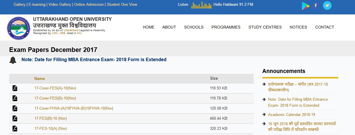Click the radio equalizer audio icon
Screen dimensions: 355x135
click(x=201, y=5)
